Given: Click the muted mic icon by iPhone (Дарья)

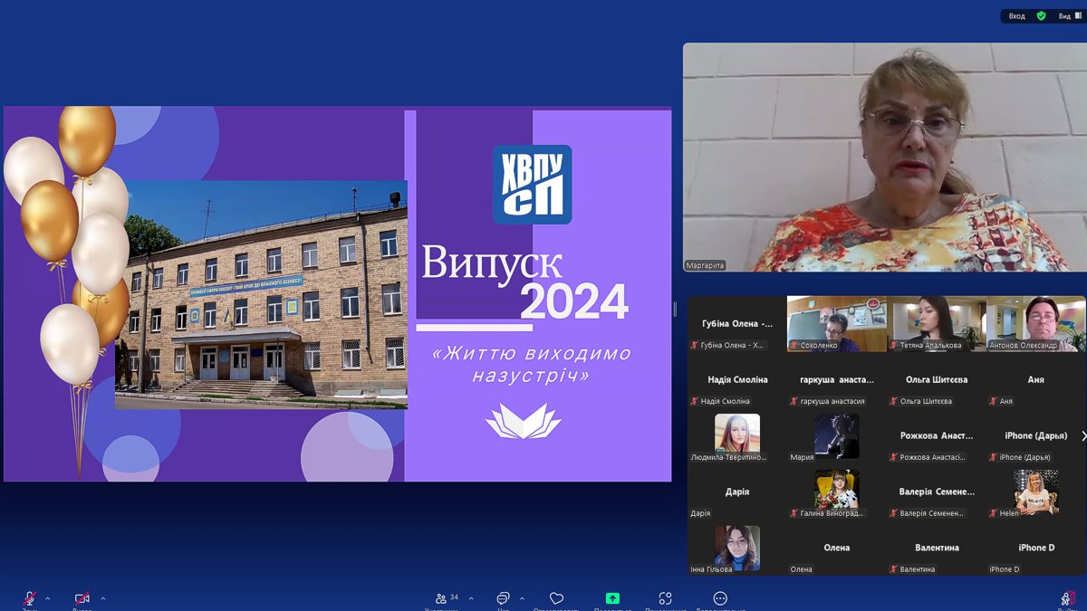Looking at the screenshot, I should [994, 457].
